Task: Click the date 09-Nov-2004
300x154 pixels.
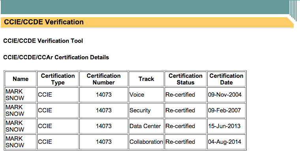Action: (225, 95)
